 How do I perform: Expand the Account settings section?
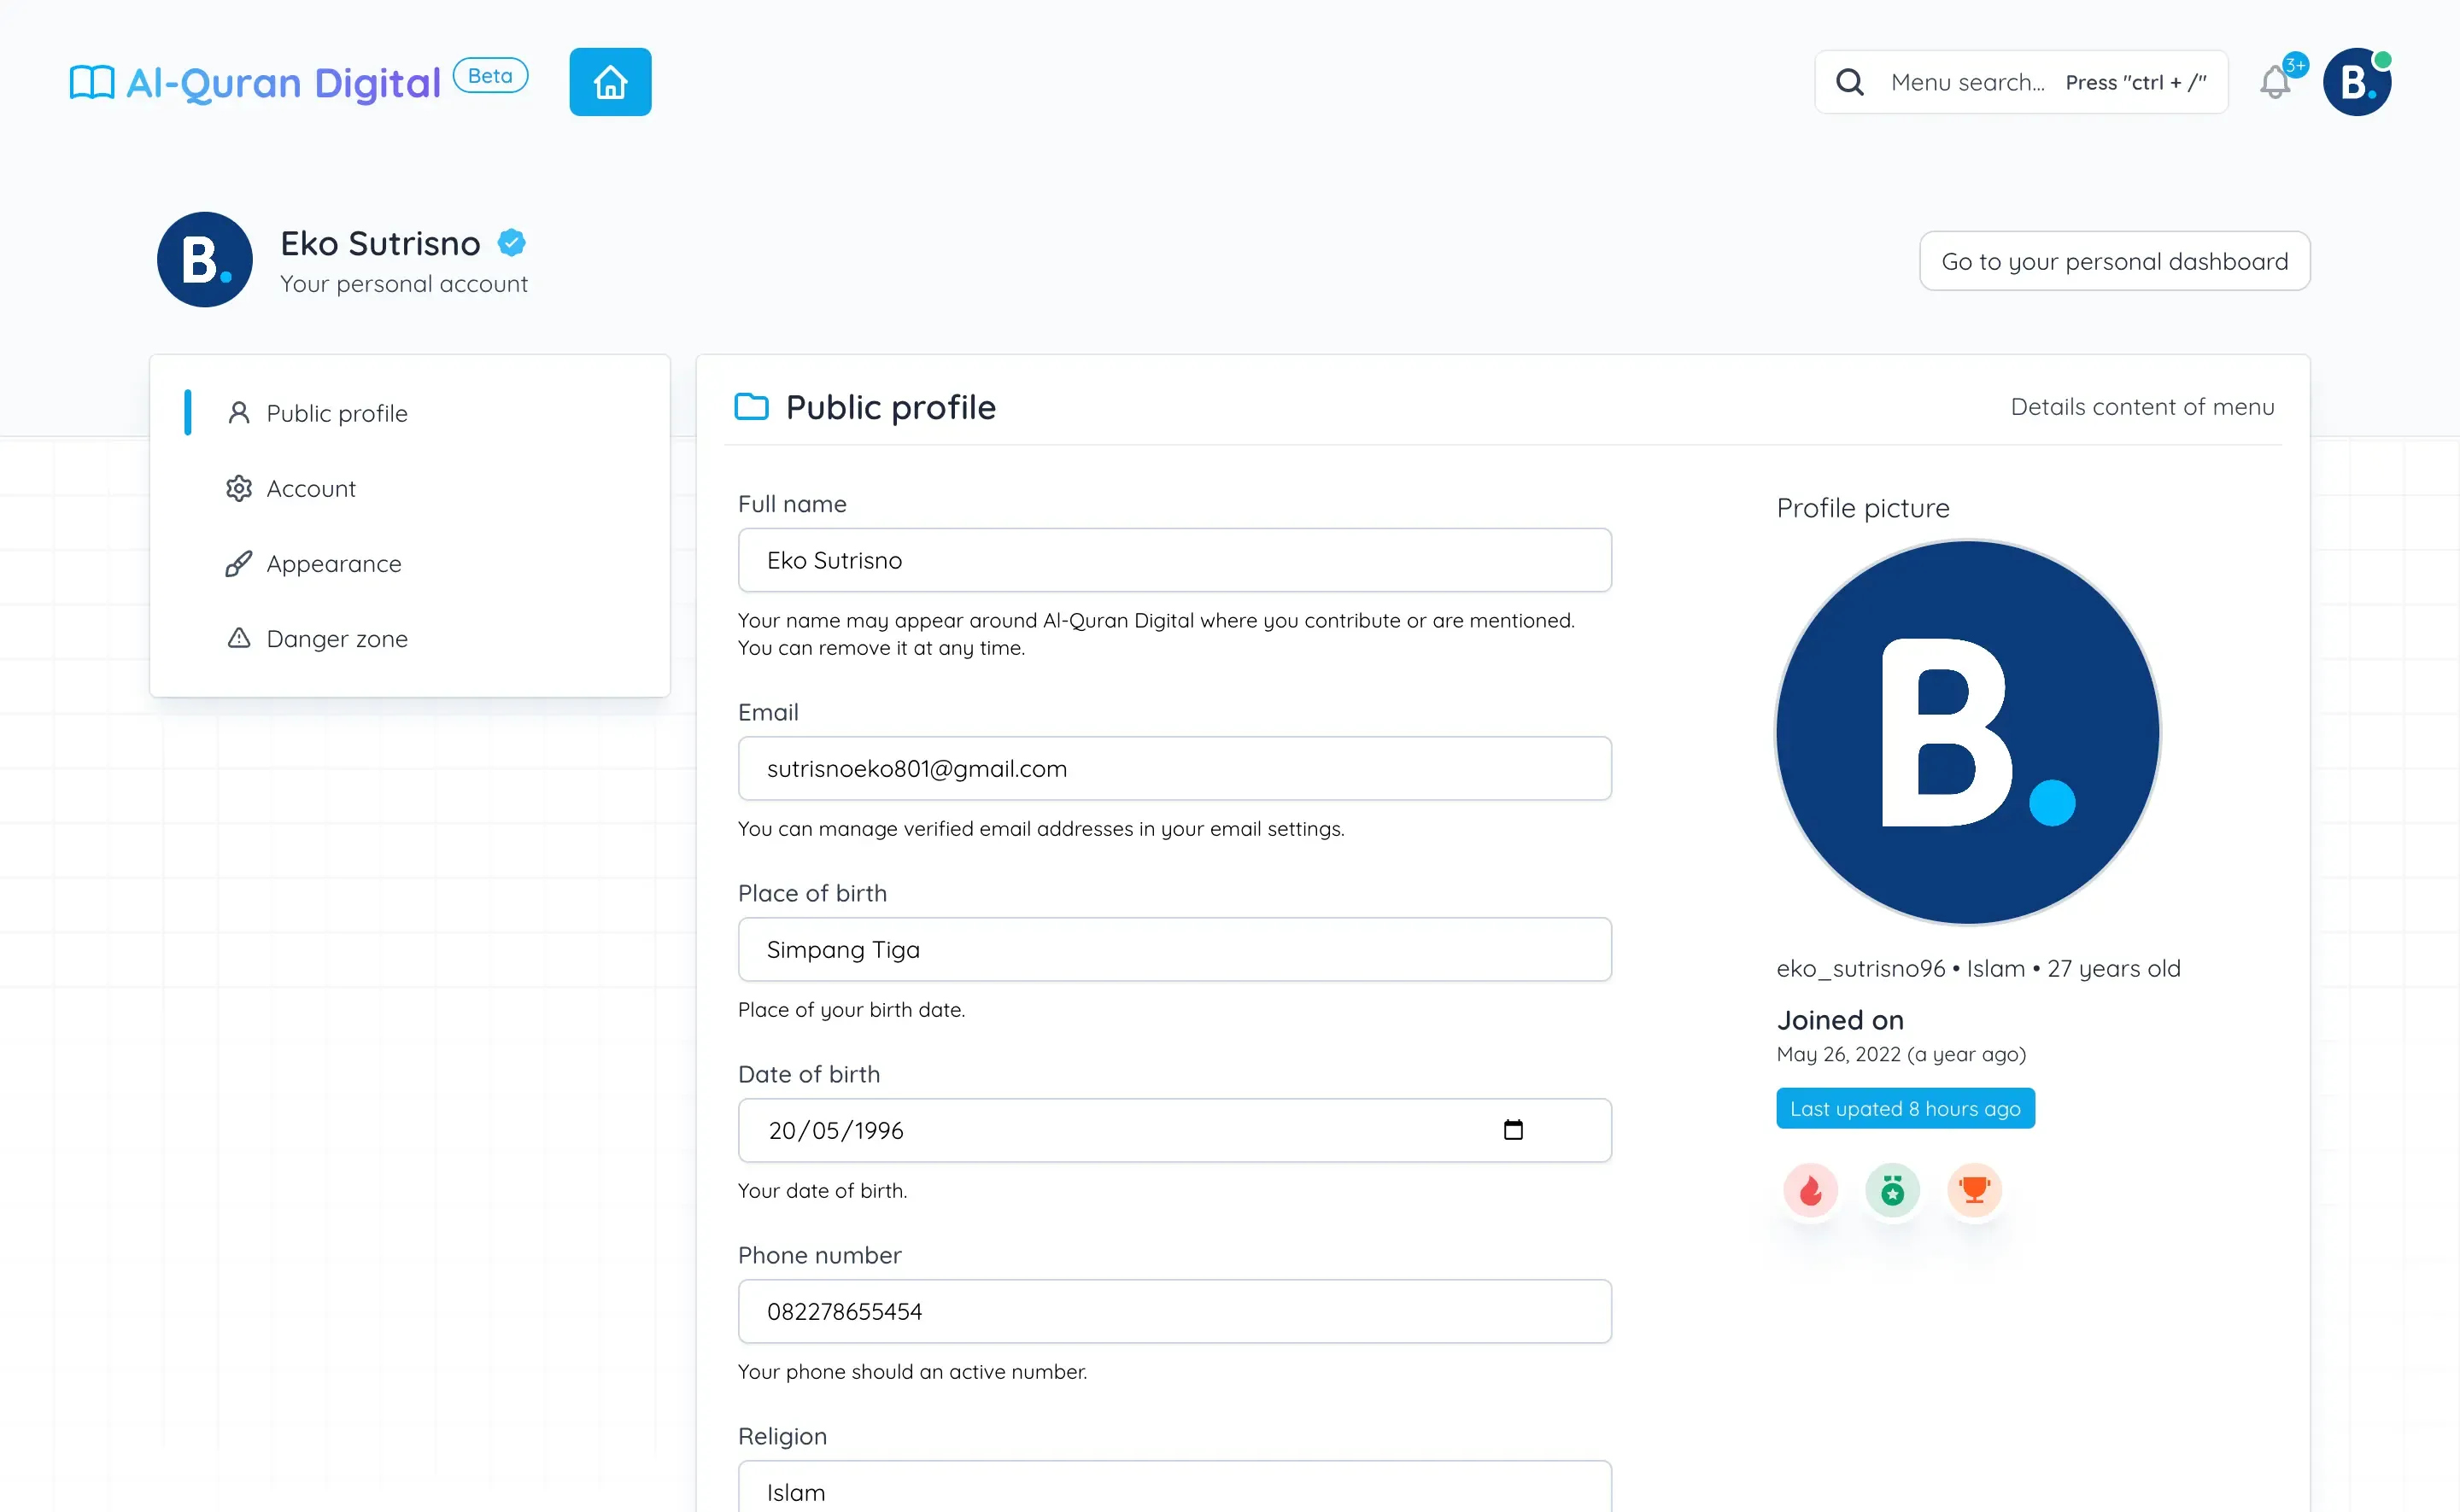[x=311, y=488]
